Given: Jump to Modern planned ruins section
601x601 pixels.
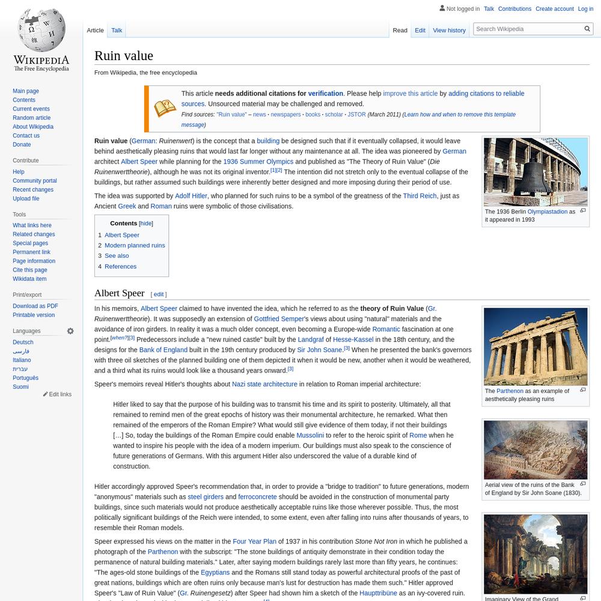Looking at the screenshot, I should (x=135, y=245).
